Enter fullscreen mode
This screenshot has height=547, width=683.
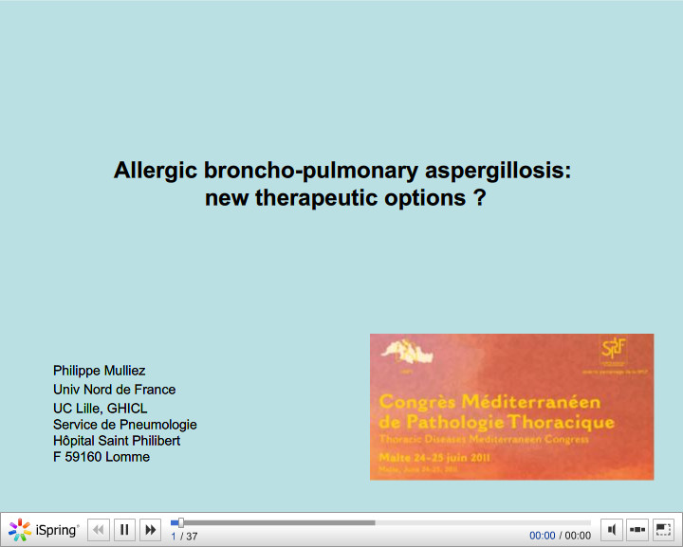(663, 530)
